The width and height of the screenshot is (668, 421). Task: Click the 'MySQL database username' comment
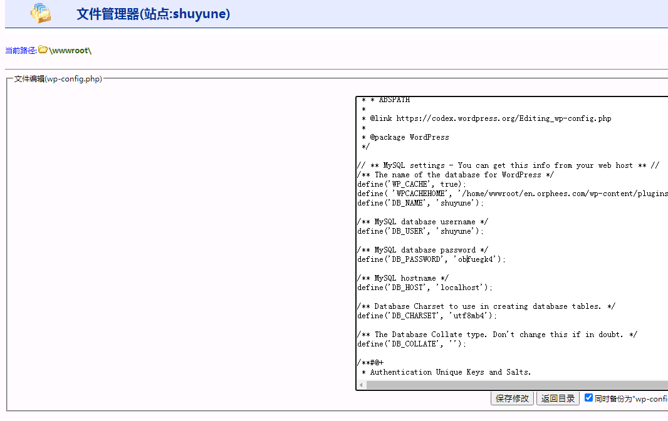point(422,222)
